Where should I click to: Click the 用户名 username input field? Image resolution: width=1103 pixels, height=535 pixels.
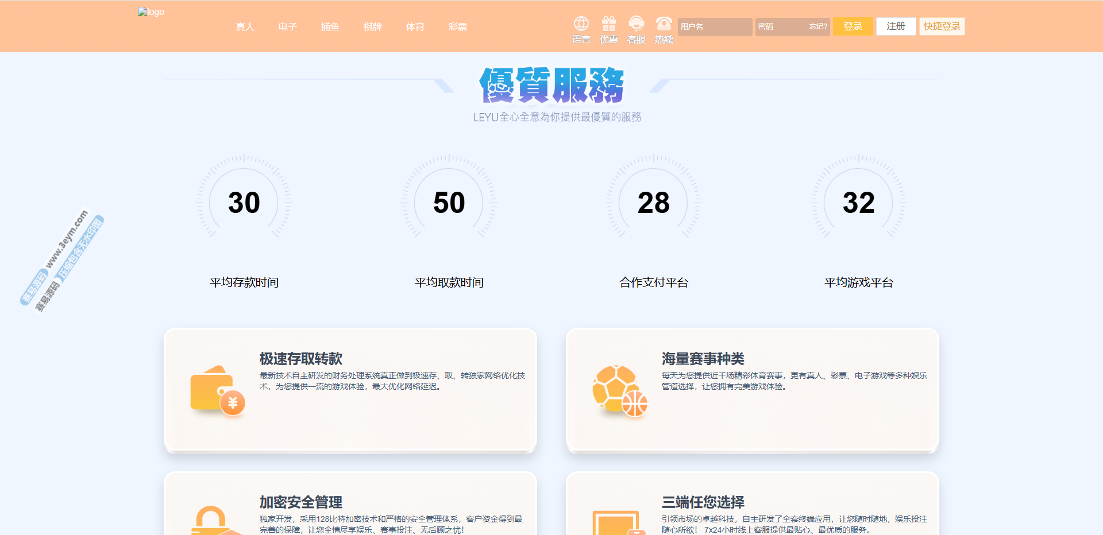click(715, 26)
